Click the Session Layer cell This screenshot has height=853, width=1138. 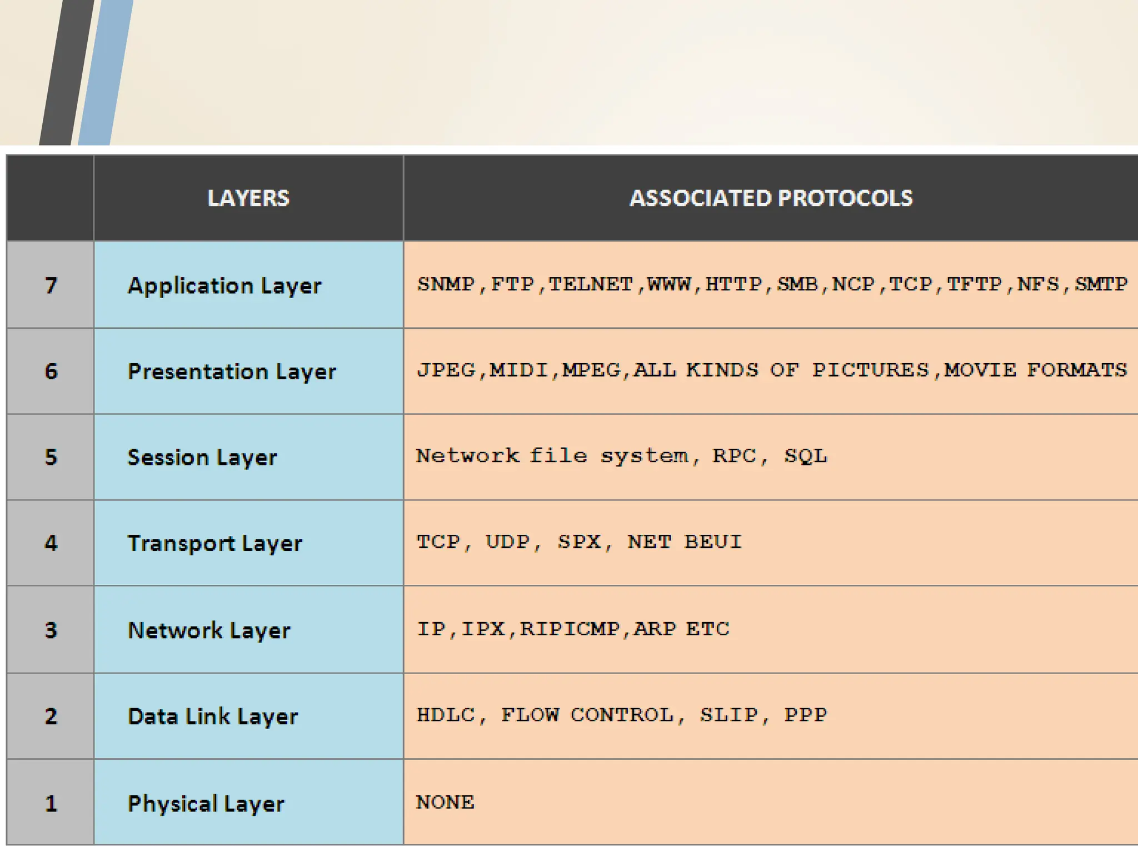pos(202,458)
